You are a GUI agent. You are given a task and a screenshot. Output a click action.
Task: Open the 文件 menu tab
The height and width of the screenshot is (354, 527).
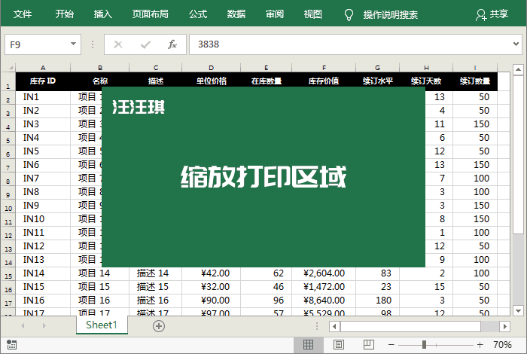23,14
